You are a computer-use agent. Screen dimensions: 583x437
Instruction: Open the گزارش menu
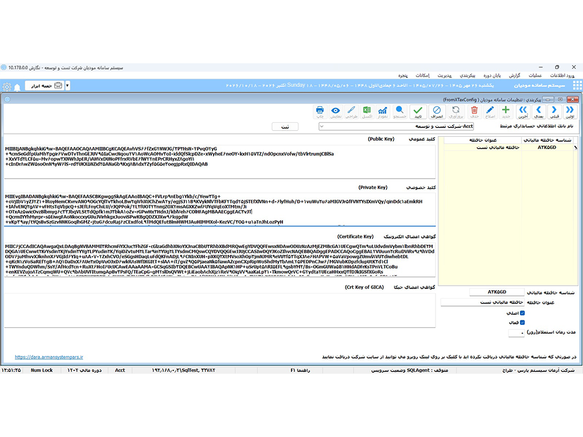click(x=515, y=76)
